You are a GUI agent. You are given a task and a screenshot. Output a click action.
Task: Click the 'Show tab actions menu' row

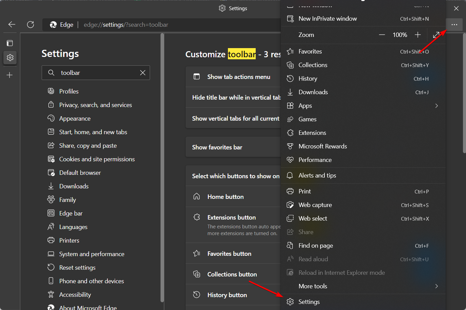(x=233, y=77)
